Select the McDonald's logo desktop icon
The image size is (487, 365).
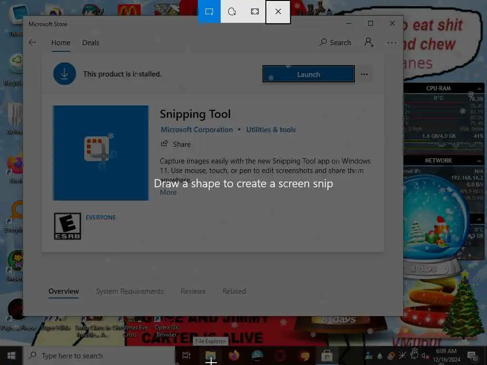pos(129,10)
